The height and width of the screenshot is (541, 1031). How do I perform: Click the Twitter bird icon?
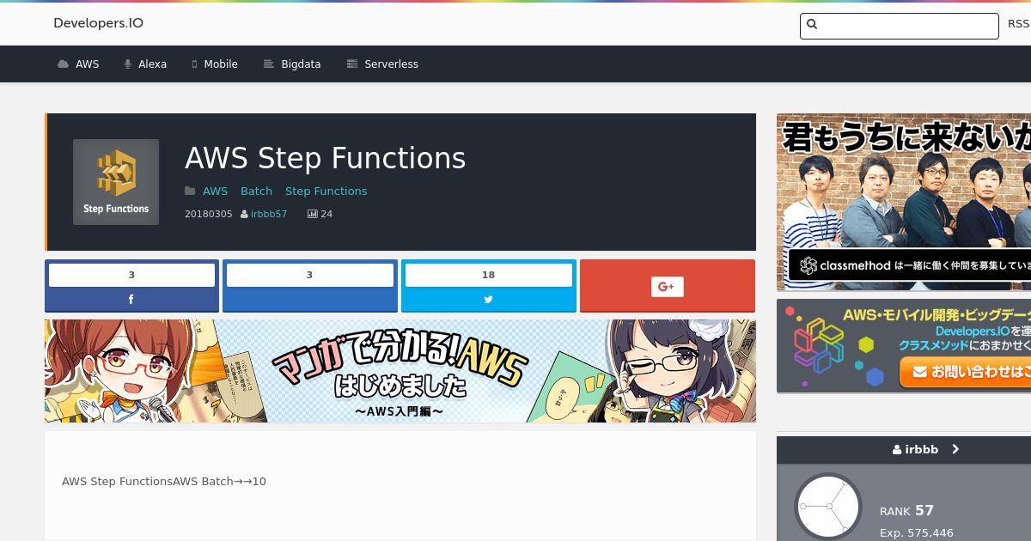(x=488, y=300)
